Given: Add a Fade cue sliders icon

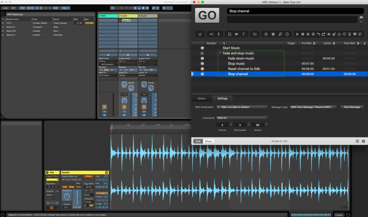Looking at the screenshot, I should click(255, 34).
